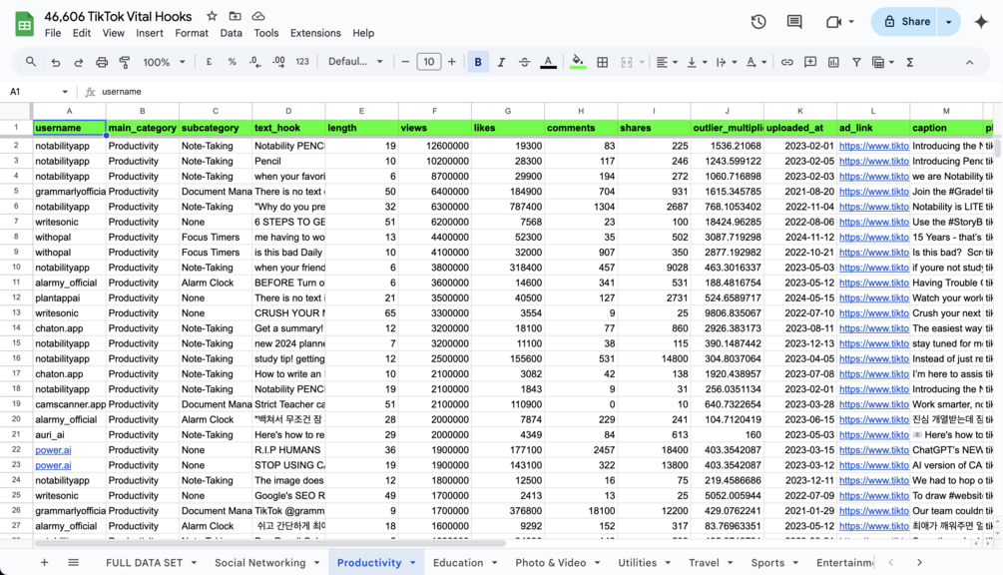Viewport: 1003px width, 575px height.
Task: Open text color picker
Action: [548, 62]
